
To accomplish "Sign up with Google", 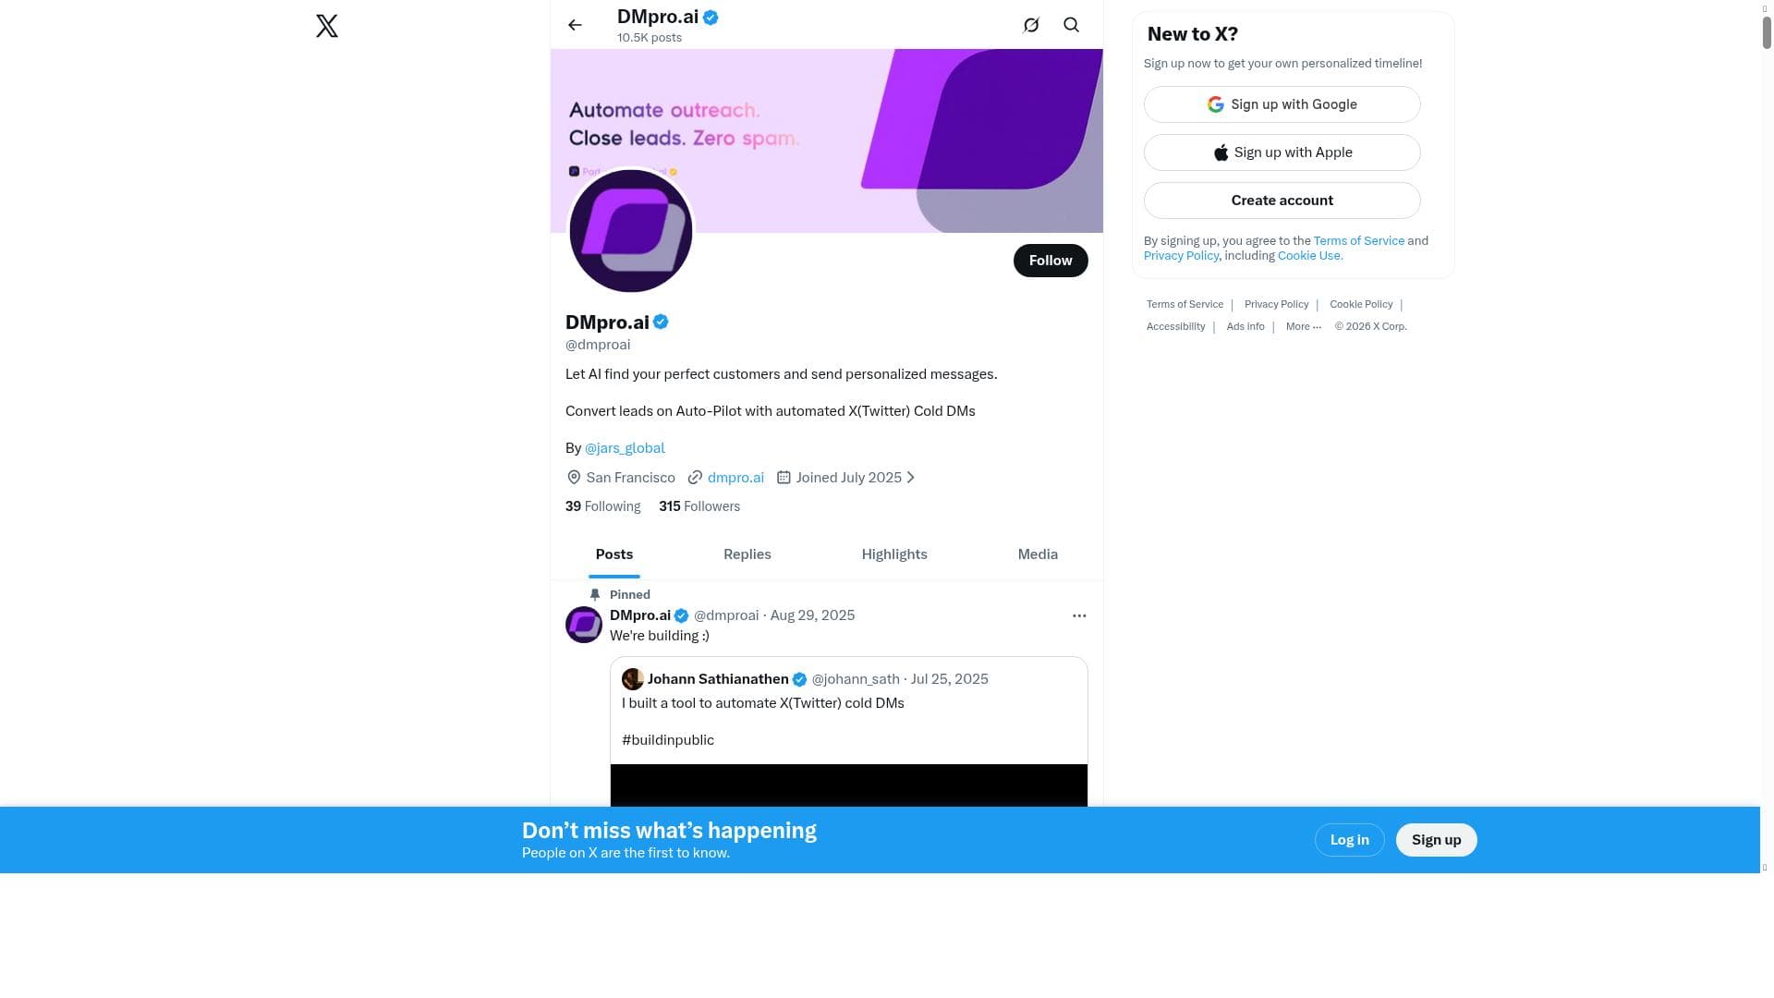I will coord(1282,104).
